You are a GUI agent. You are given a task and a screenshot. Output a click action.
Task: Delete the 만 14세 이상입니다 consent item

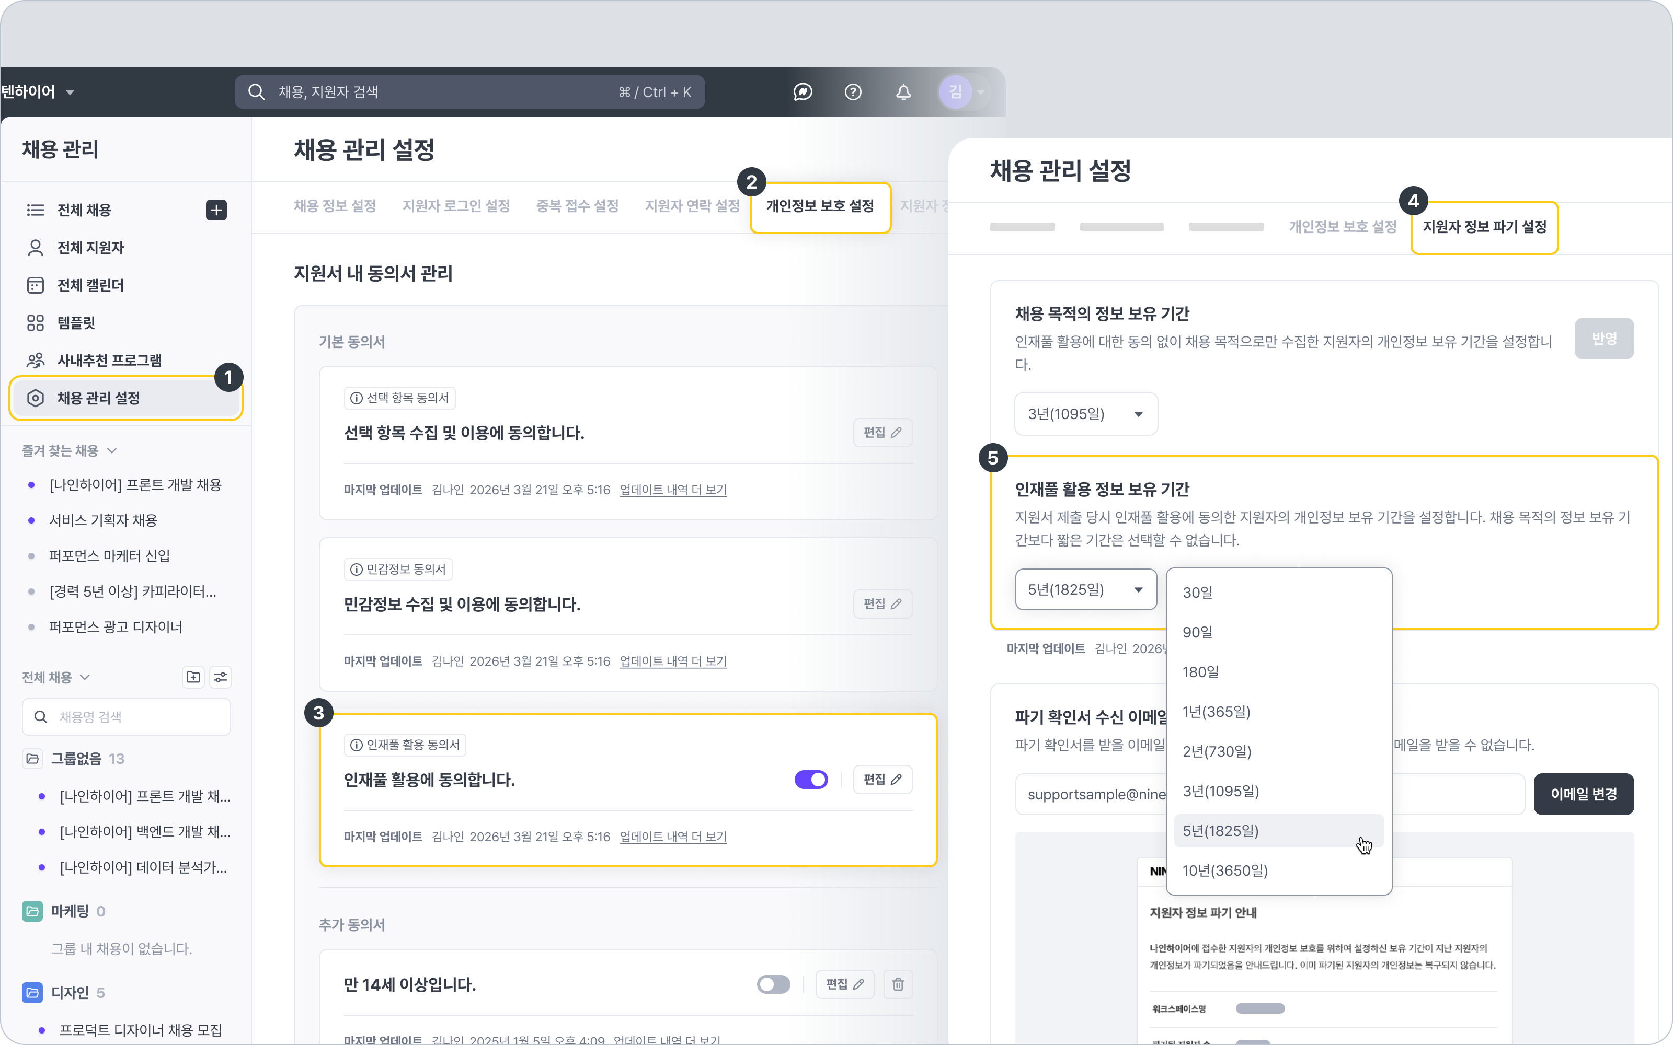point(898,984)
